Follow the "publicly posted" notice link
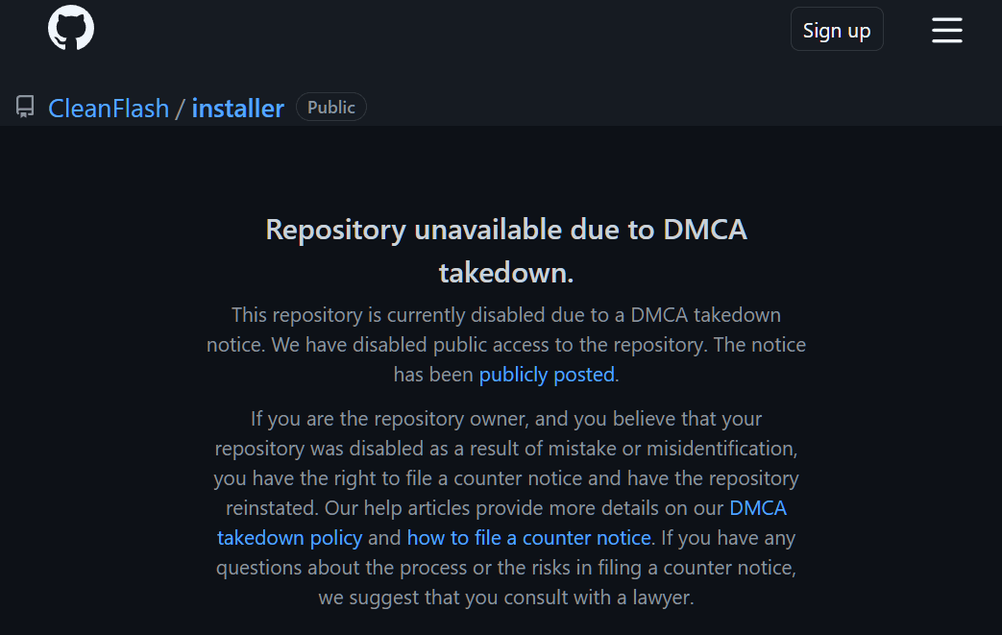 [547, 375]
